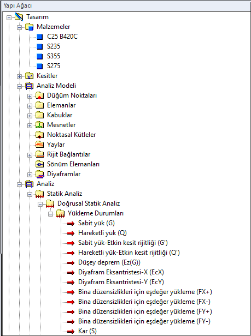This screenshot has height=336, width=251.
Task: Select the Düşey deprem (Ez(G)) load case
Action: [109, 262]
